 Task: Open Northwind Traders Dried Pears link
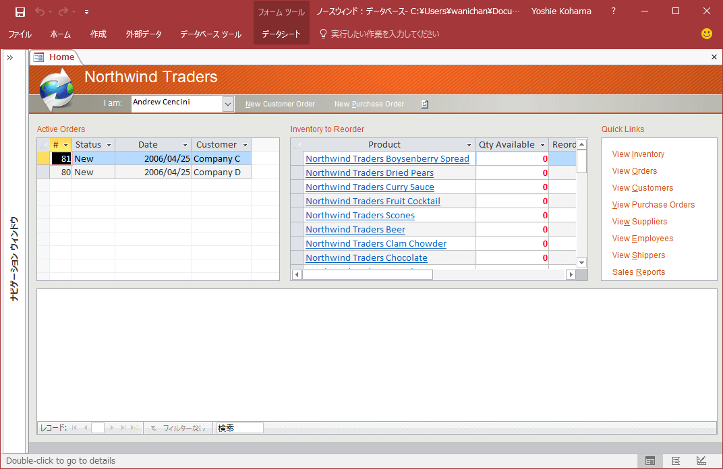370,173
